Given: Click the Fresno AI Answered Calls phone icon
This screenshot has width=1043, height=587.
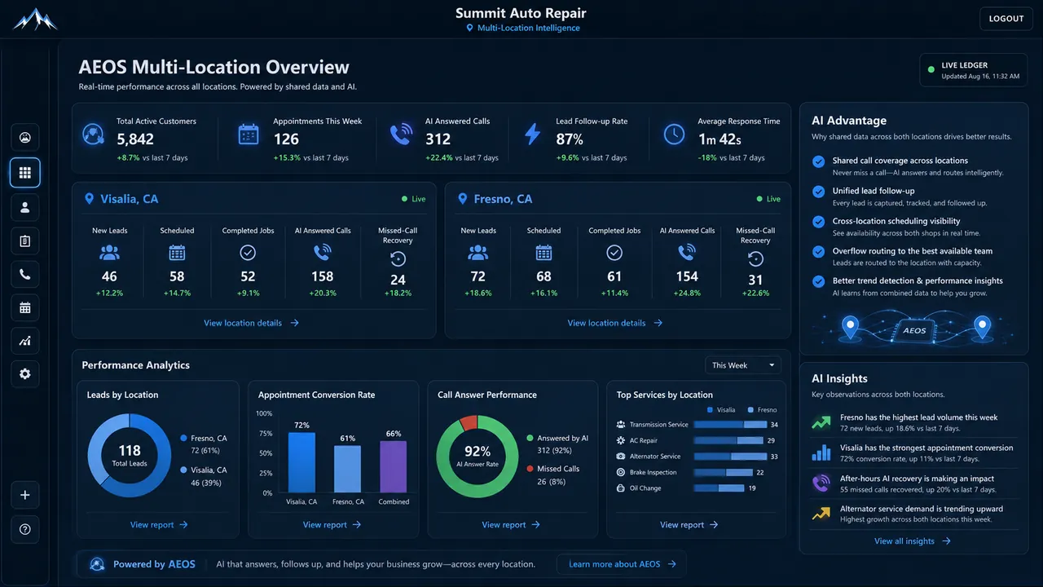Looking at the screenshot, I should (x=687, y=254).
